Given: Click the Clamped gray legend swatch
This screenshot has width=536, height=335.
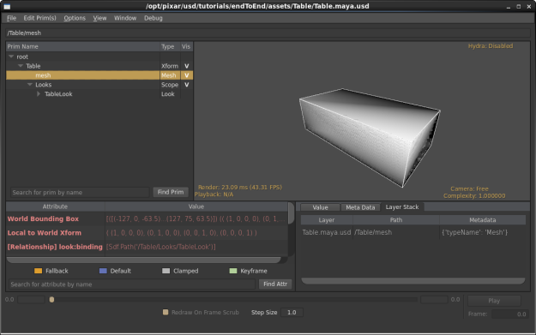Looking at the screenshot, I should pos(166,271).
